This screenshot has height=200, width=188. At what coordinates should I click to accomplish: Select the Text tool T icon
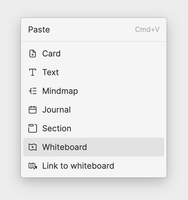[33, 72]
